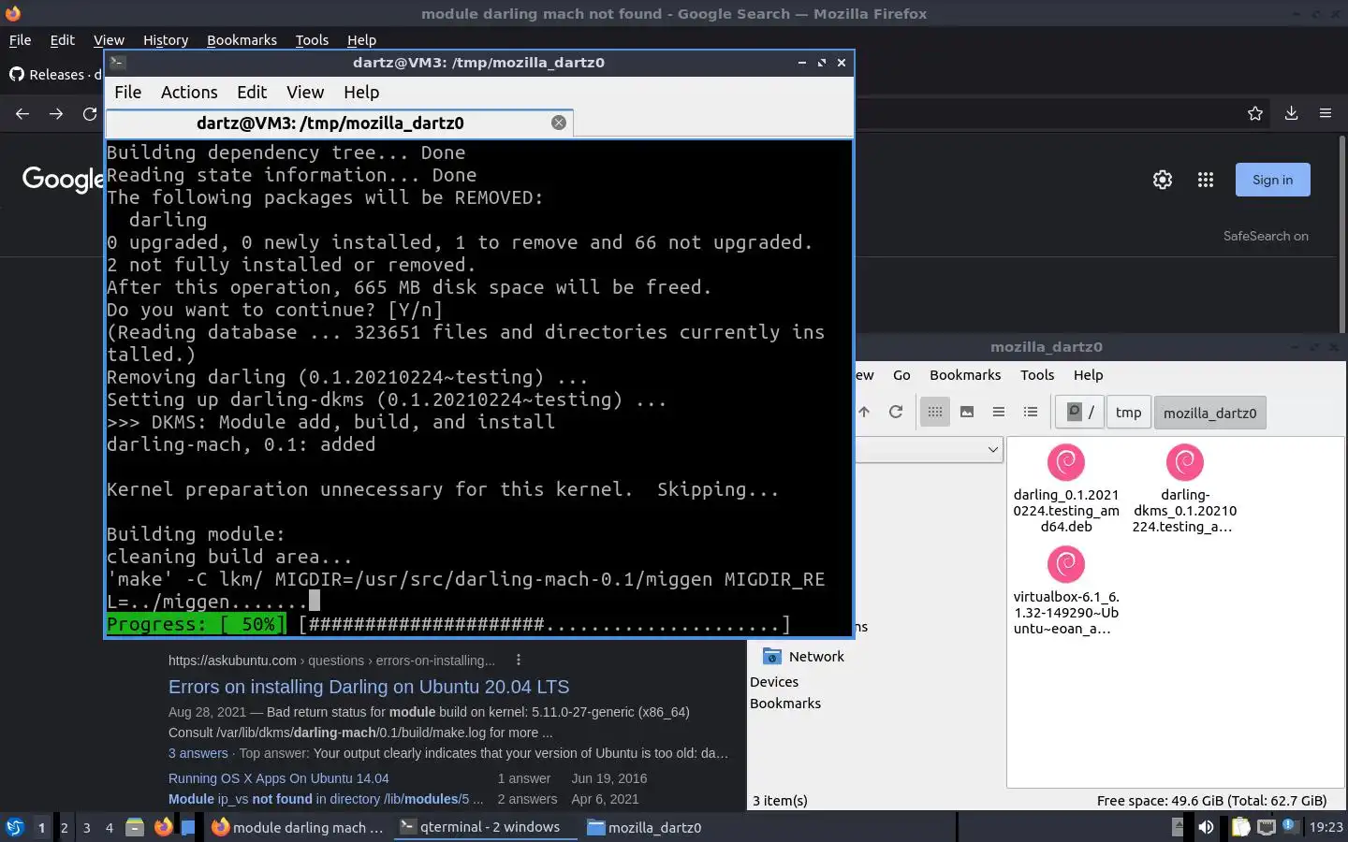The width and height of the screenshot is (1348, 842).
Task: Click Bookmarks section in file manager sidebar
Action: click(785, 704)
